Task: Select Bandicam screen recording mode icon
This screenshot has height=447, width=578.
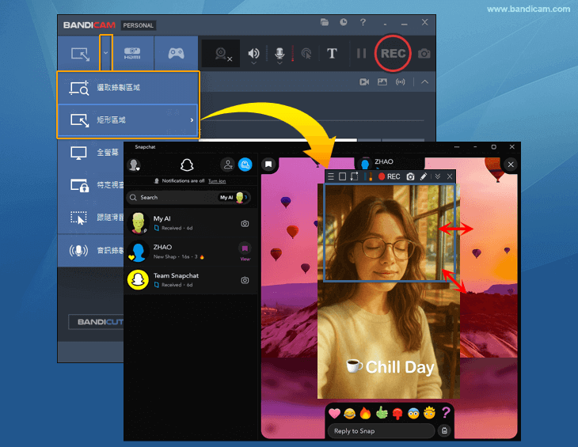Action: [80, 54]
